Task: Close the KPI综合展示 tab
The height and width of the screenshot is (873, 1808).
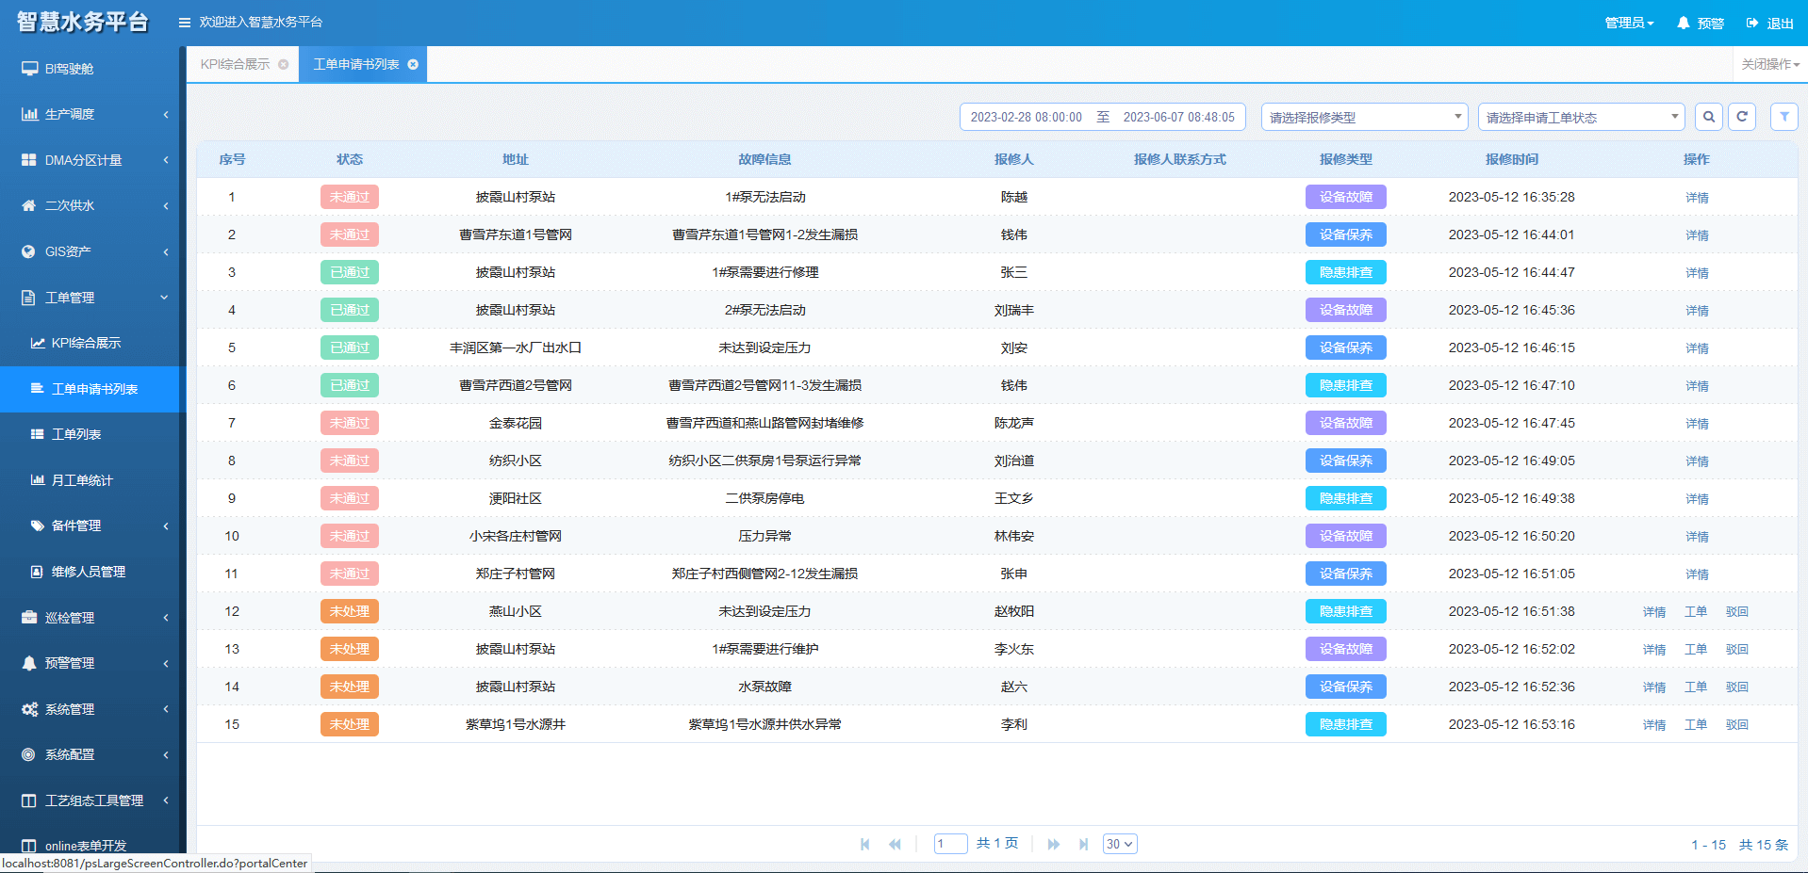Action: point(284,64)
